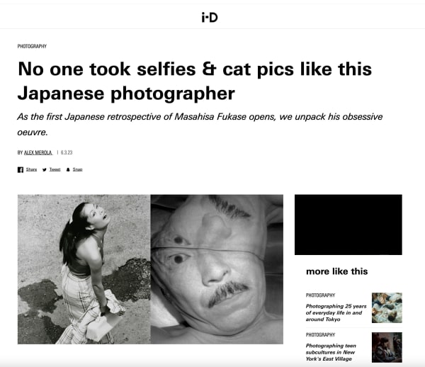Open the Share link for Facebook
The height and width of the screenshot is (367, 425).
click(31, 169)
